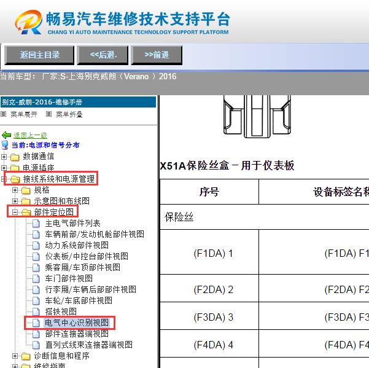Open 行李厢/车辆后部部件视图 page
The image size is (369, 368).
pos(91,289)
